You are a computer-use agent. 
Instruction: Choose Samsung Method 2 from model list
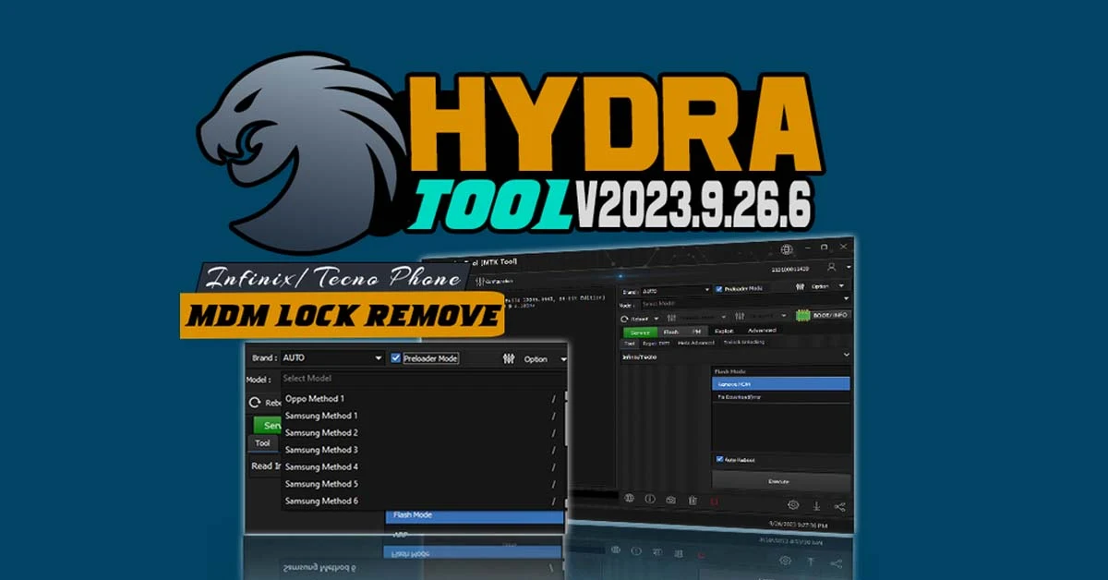tap(420, 432)
